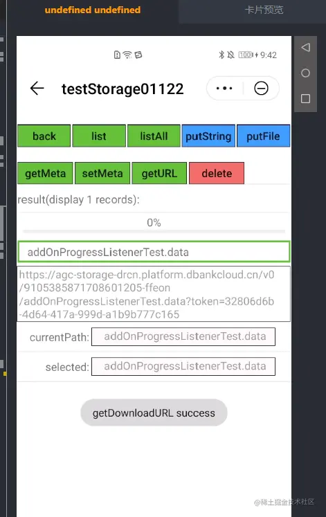326x517 pixels.
Task: Click the getURL button
Action: [159, 173]
